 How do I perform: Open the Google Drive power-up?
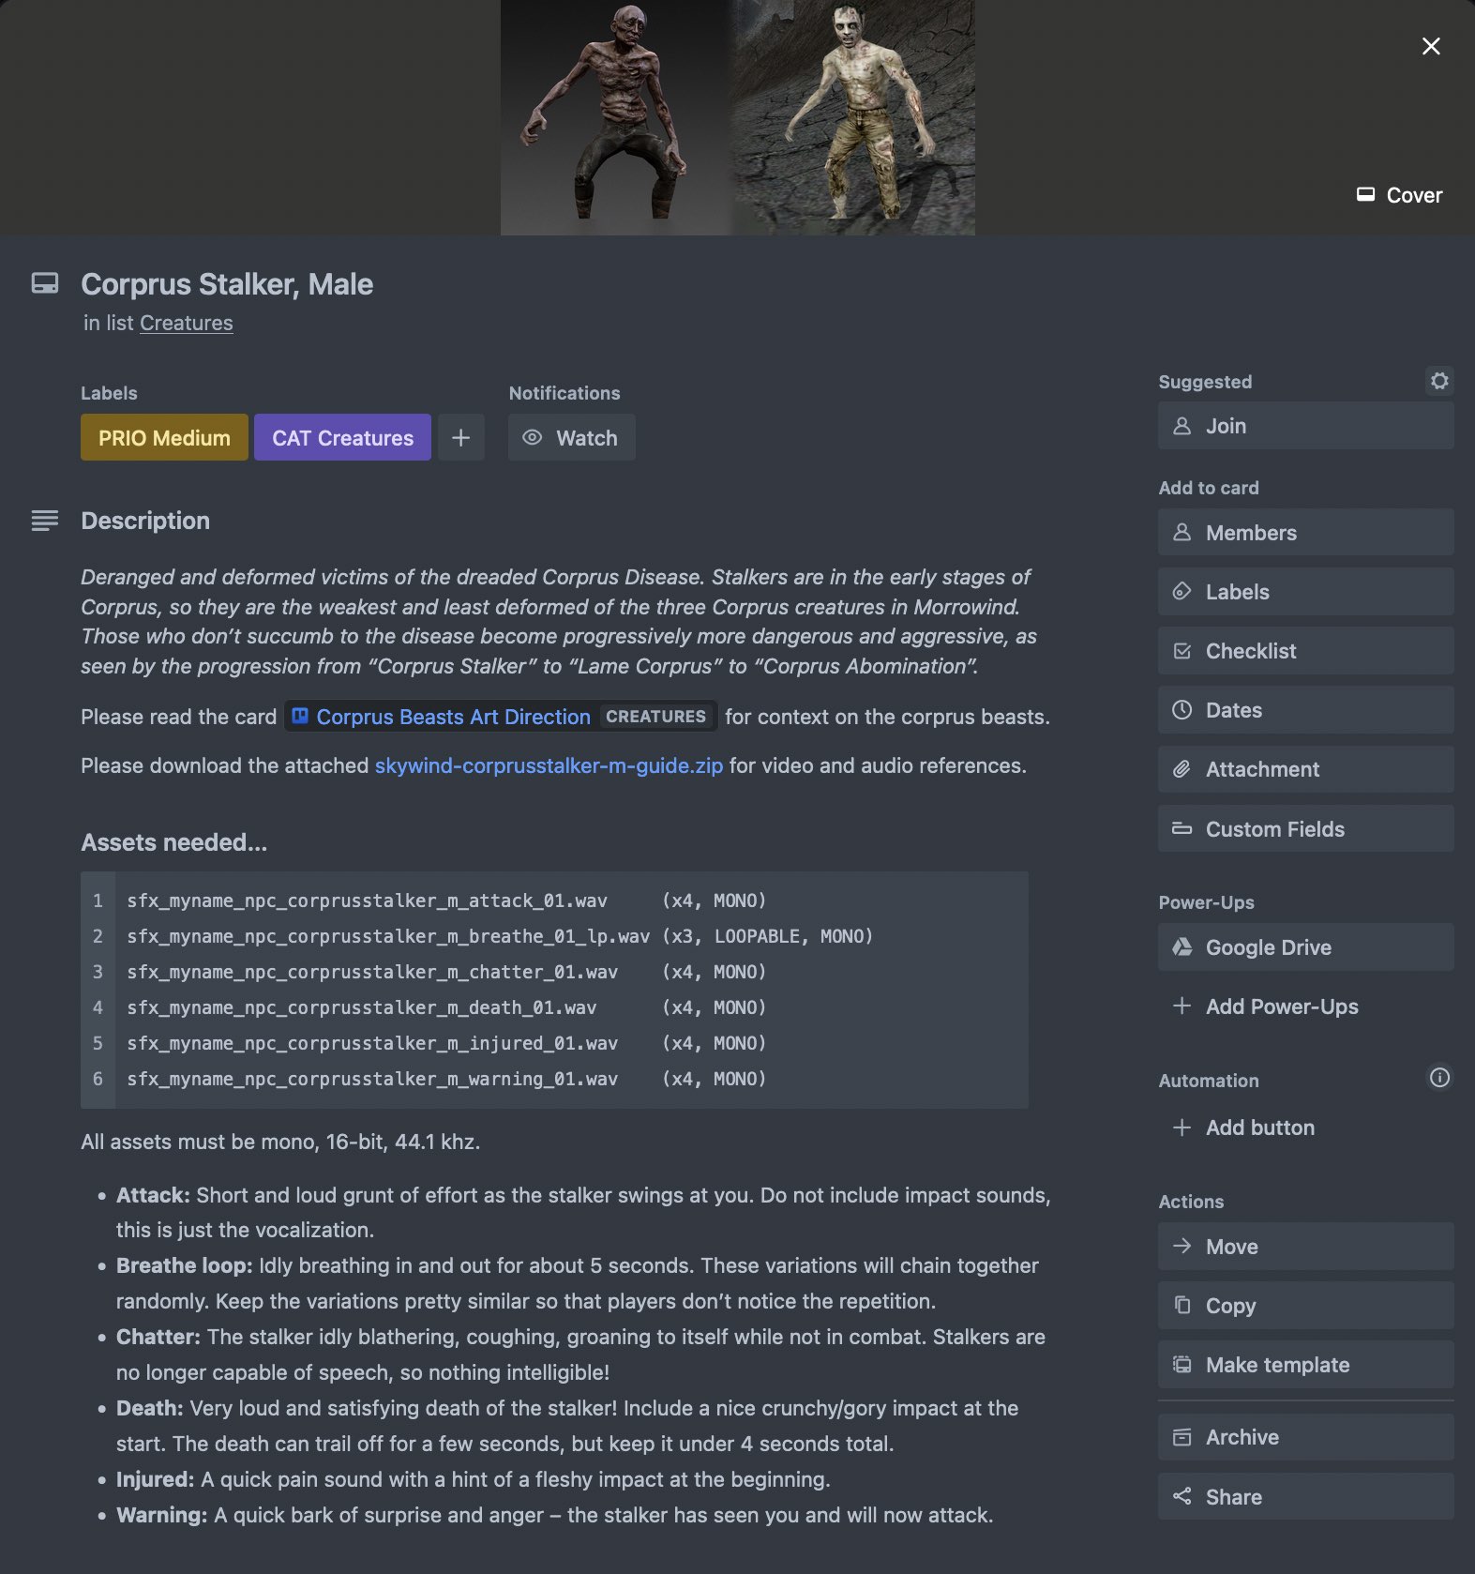(1305, 947)
